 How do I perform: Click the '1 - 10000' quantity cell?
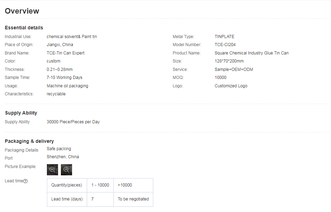pyautogui.click(x=100, y=185)
